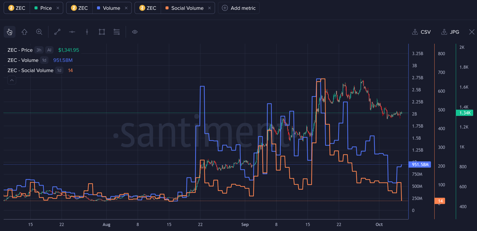Click the ZEC - Price legend label
The width and height of the screenshot is (477, 231).
coord(20,50)
